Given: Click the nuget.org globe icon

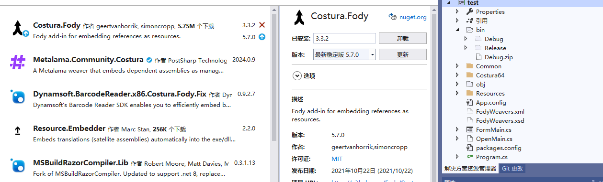Looking at the screenshot, I should coord(392,17).
